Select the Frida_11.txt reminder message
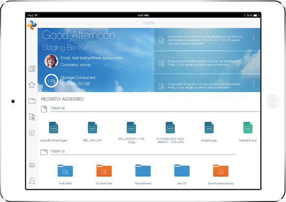The image size is (286, 202). tap(204, 63)
